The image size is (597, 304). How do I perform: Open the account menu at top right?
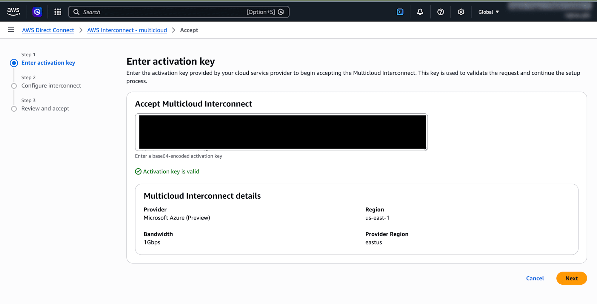(550, 11)
